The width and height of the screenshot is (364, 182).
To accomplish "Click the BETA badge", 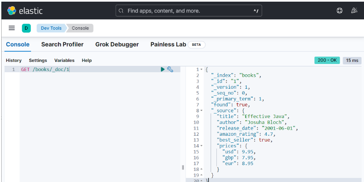I will point(197,45).
